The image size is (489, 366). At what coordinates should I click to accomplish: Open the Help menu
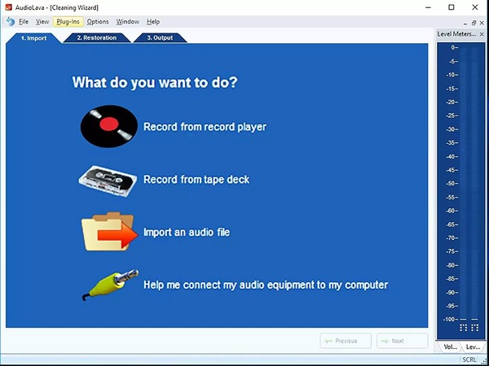[153, 21]
